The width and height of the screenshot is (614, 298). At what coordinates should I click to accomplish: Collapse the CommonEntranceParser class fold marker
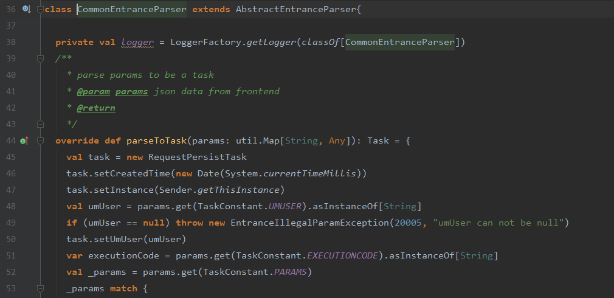[x=41, y=10]
